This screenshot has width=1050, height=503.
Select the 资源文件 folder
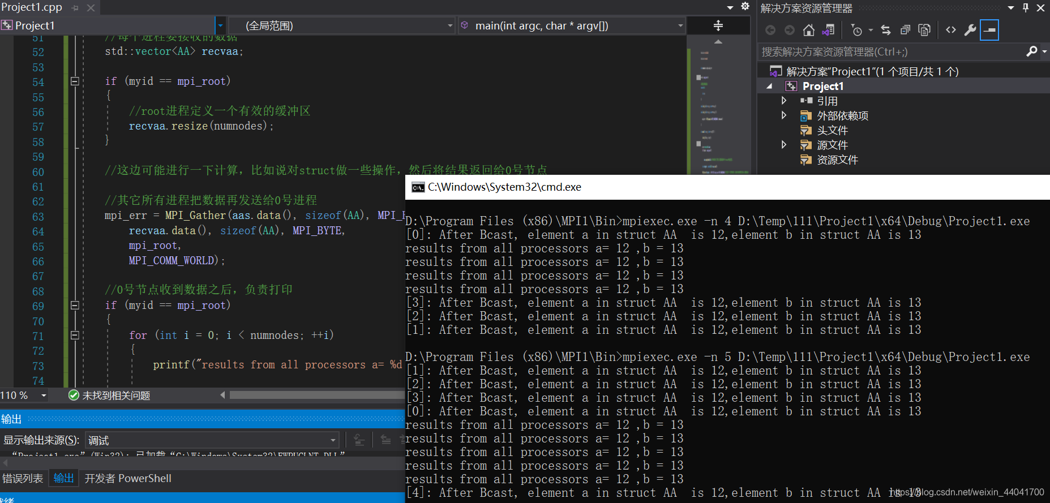click(x=837, y=160)
